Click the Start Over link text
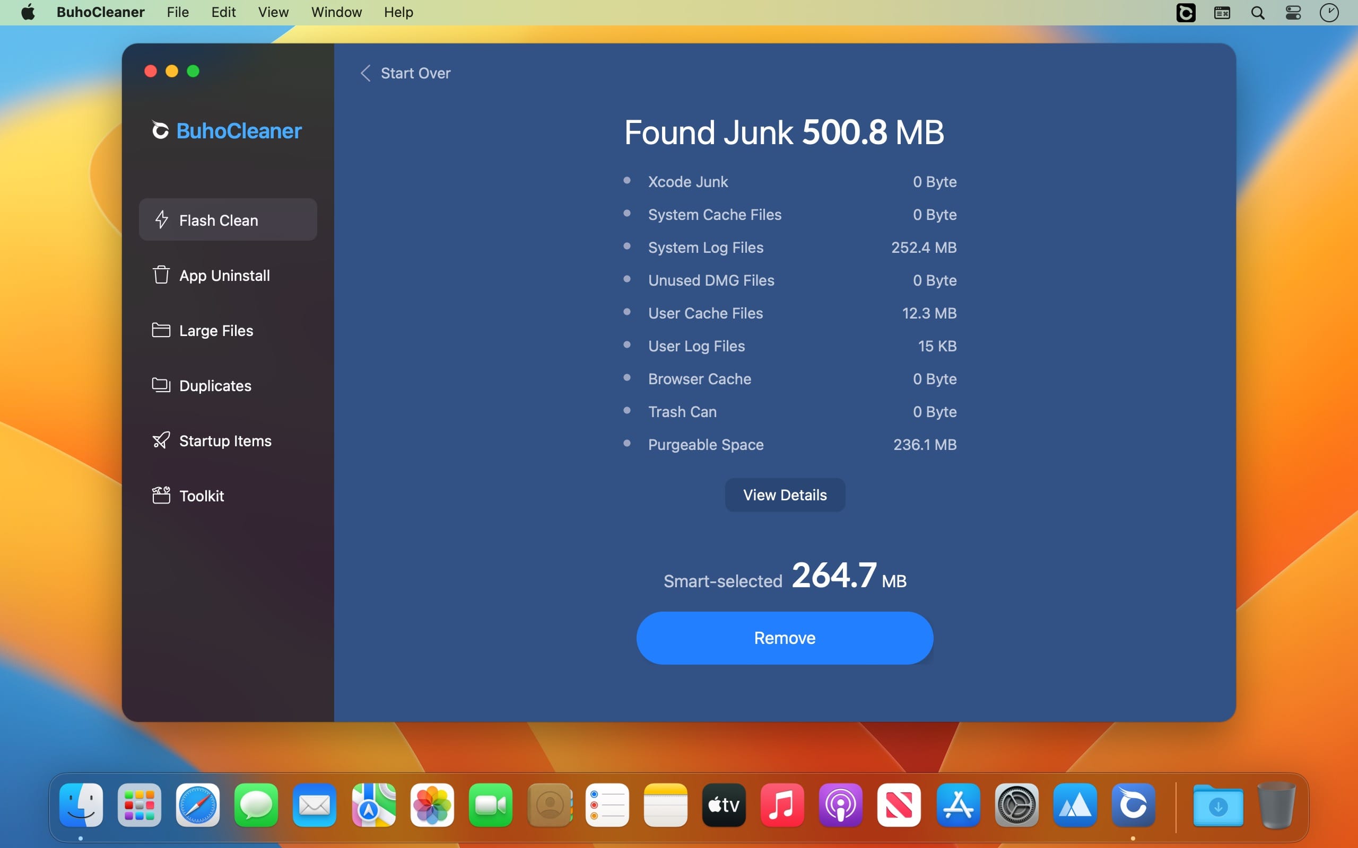The height and width of the screenshot is (848, 1358). click(415, 73)
